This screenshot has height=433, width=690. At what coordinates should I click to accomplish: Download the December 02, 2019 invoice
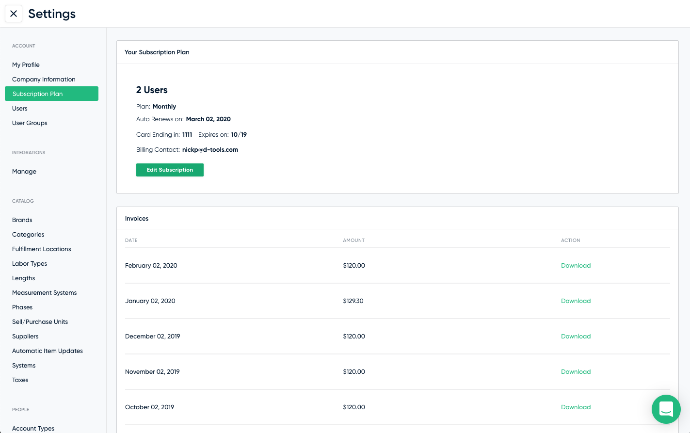click(576, 336)
